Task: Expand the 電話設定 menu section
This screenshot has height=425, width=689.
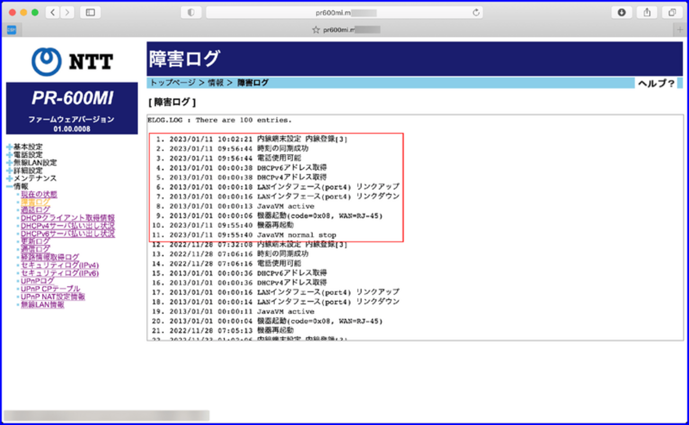Action: pos(25,155)
